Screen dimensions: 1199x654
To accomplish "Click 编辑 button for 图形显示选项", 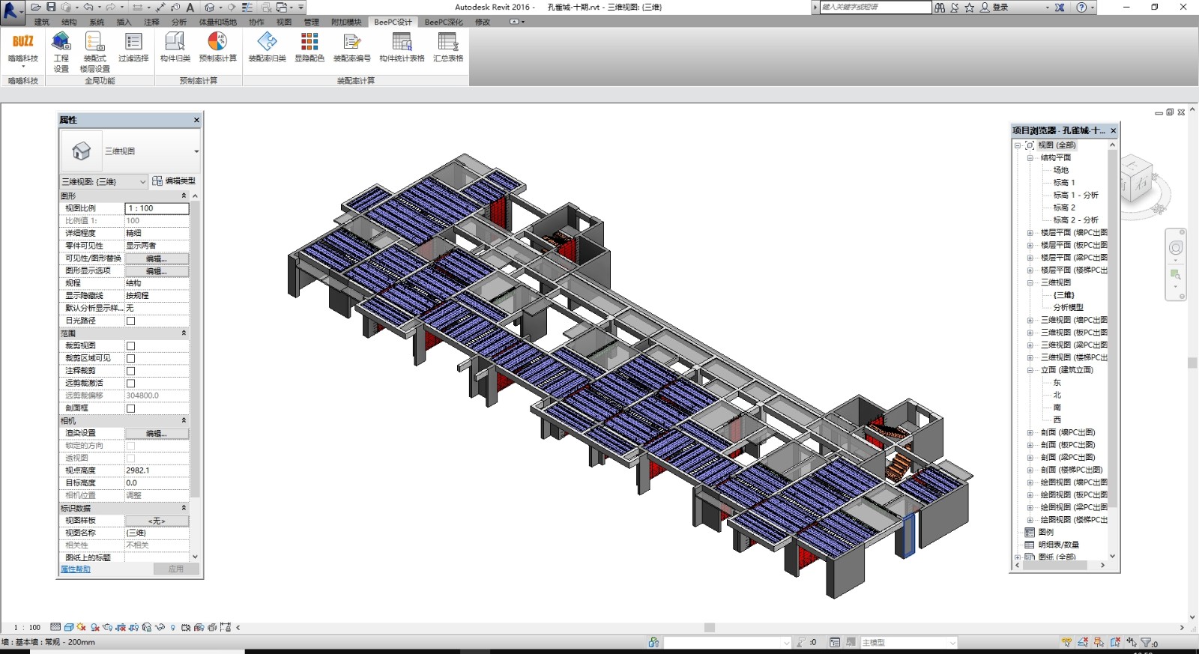I will [x=157, y=271].
